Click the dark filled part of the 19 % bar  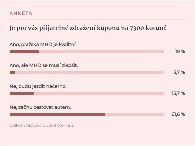24,51
